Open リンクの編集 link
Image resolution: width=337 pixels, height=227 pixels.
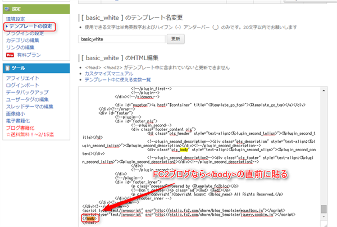(x=20, y=47)
